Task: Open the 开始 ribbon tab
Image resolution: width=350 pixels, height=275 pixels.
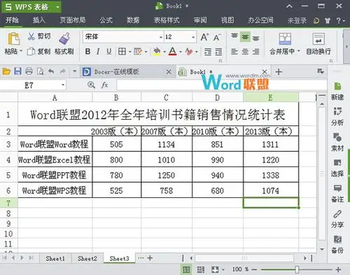Action: tap(12, 20)
